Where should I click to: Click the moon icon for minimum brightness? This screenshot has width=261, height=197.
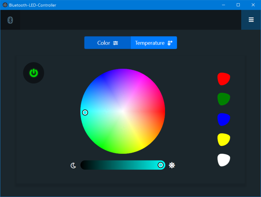(x=73, y=165)
